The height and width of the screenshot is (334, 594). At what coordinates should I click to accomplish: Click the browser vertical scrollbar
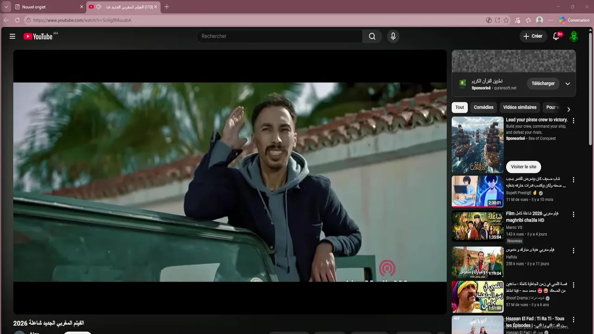591,88
